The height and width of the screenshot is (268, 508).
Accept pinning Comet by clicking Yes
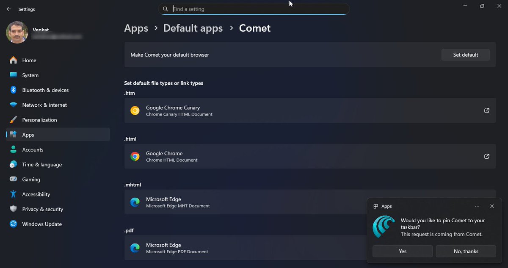pyautogui.click(x=402, y=251)
